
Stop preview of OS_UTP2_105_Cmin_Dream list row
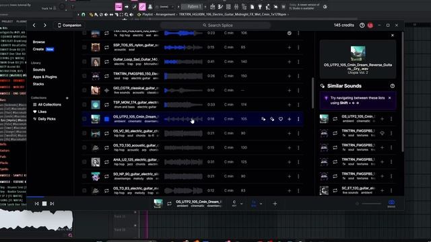point(106,119)
